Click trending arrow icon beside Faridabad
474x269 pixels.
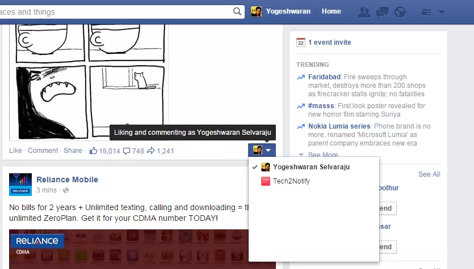(301, 77)
